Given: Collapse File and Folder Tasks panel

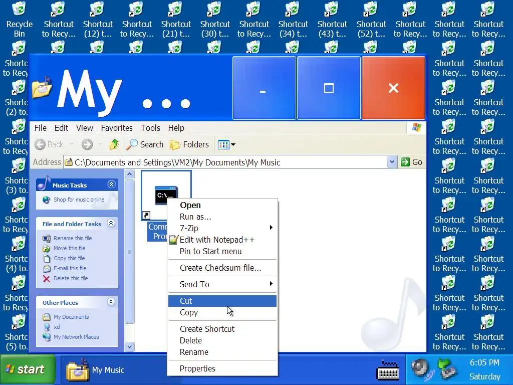Looking at the screenshot, I should click(111, 223).
